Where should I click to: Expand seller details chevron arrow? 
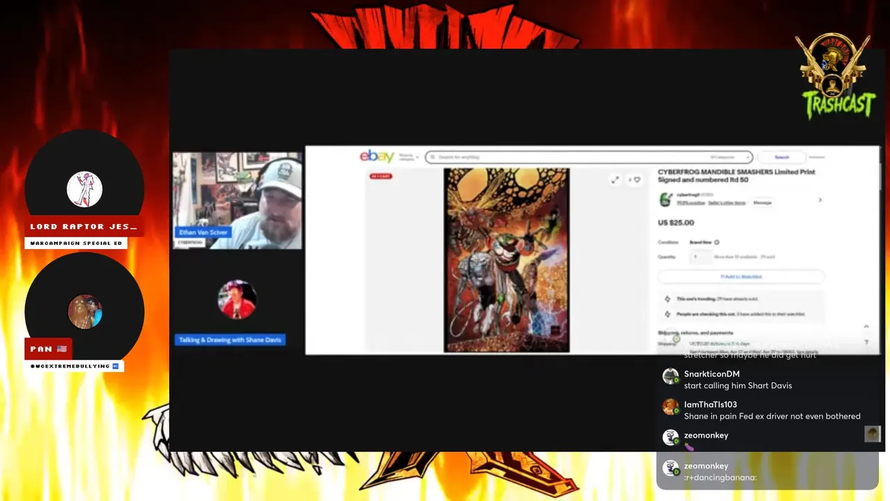tap(820, 200)
